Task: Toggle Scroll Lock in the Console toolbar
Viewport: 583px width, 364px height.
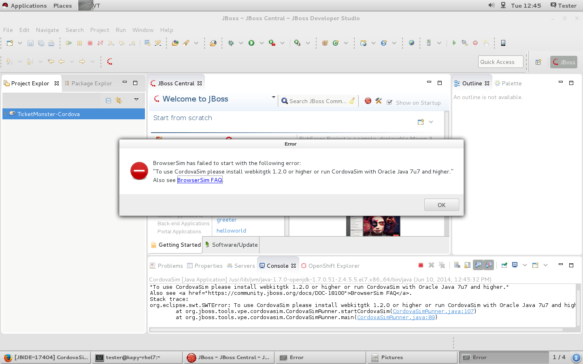Action: tap(468, 265)
